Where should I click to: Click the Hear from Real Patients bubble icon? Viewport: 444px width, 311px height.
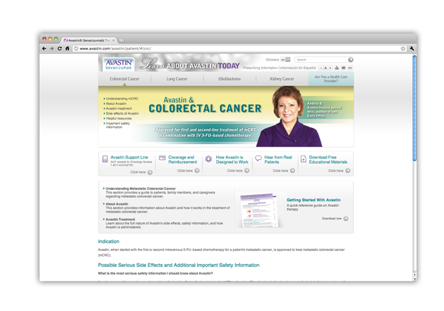pos(258,158)
